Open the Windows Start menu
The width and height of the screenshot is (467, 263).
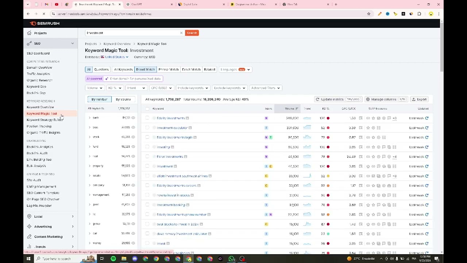tap(28, 259)
